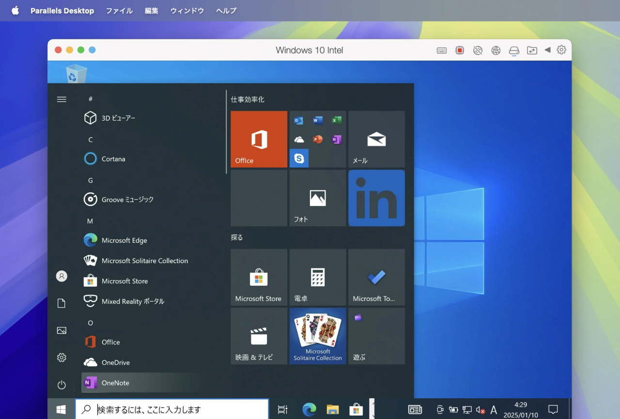Screen dimensions: 620x419
Task: Expand the Parallels toolbar arrow
Action: (547, 50)
